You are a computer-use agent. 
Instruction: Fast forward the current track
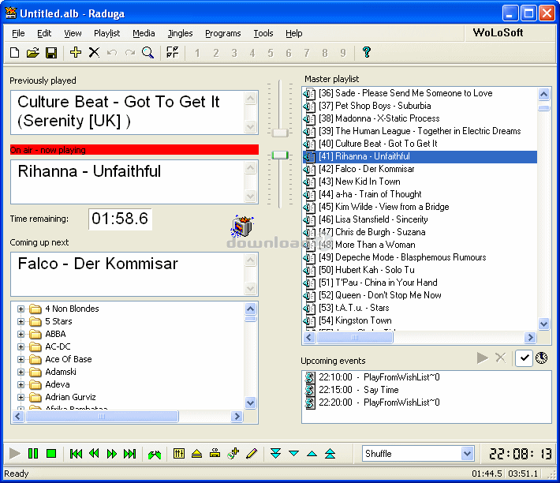click(x=112, y=454)
